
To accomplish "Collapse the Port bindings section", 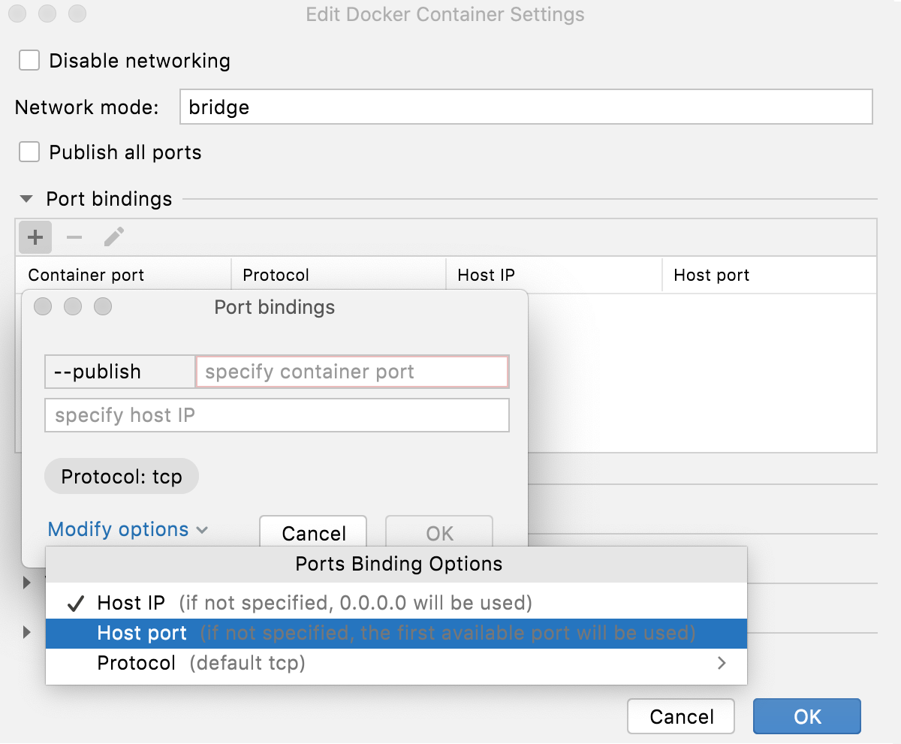I will (x=26, y=198).
